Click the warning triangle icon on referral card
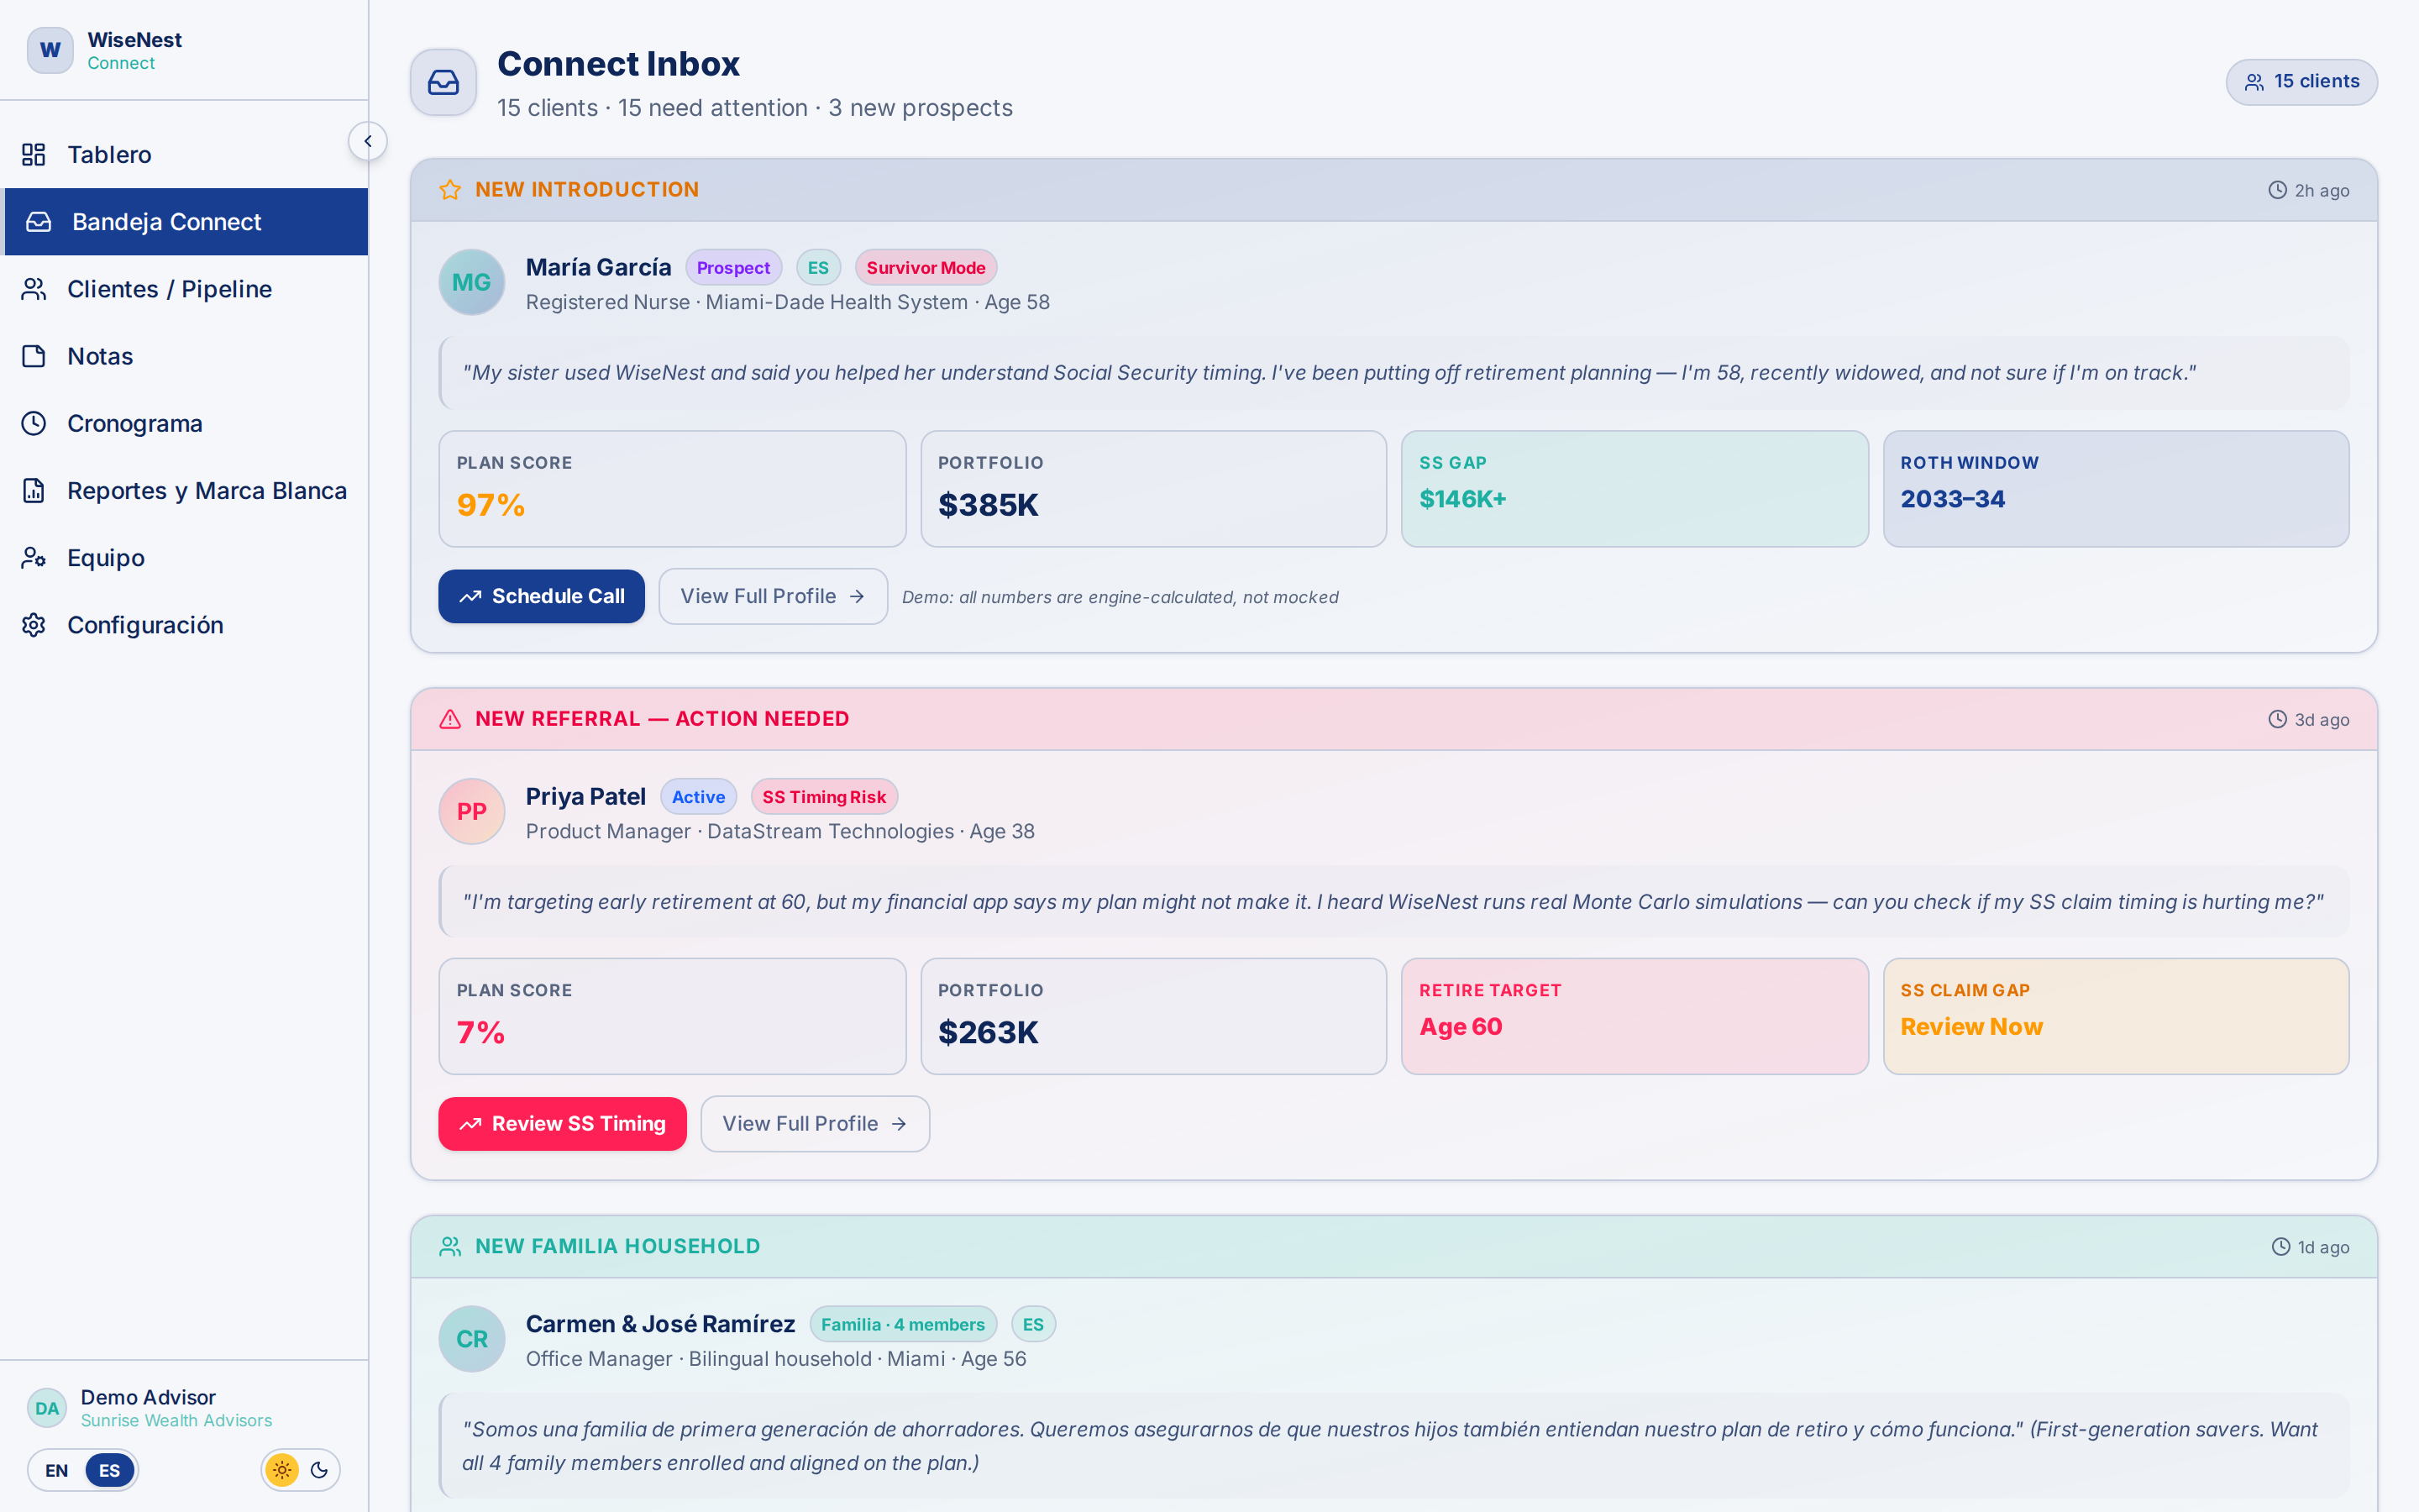This screenshot has width=2419, height=1512. pos(450,719)
